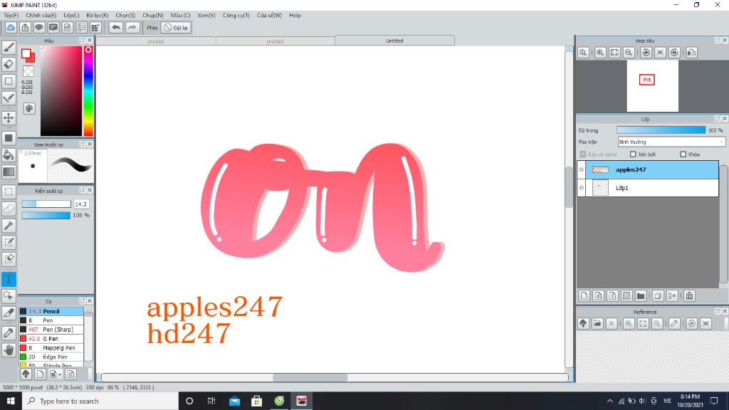Select the Move tool
Image resolution: width=729 pixels, height=410 pixels.
(9, 117)
